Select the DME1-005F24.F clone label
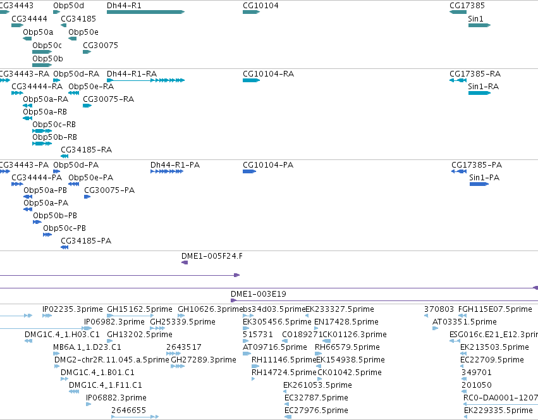Image resolution: width=538 pixels, height=420 pixels. (212, 256)
